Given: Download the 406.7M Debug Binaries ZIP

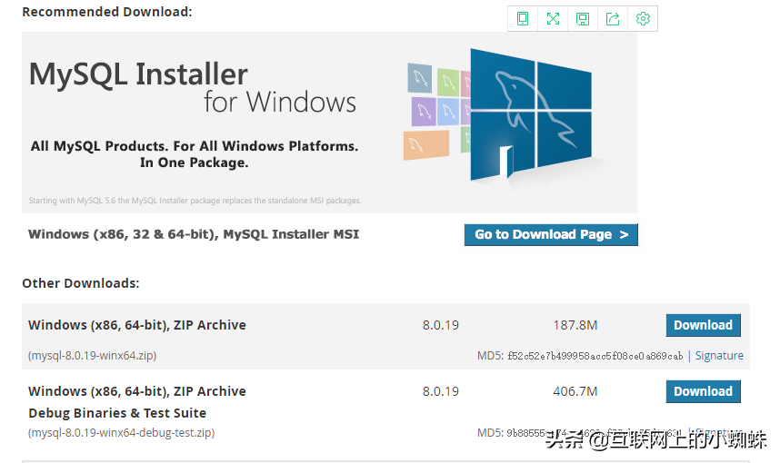Looking at the screenshot, I should coord(703,391).
